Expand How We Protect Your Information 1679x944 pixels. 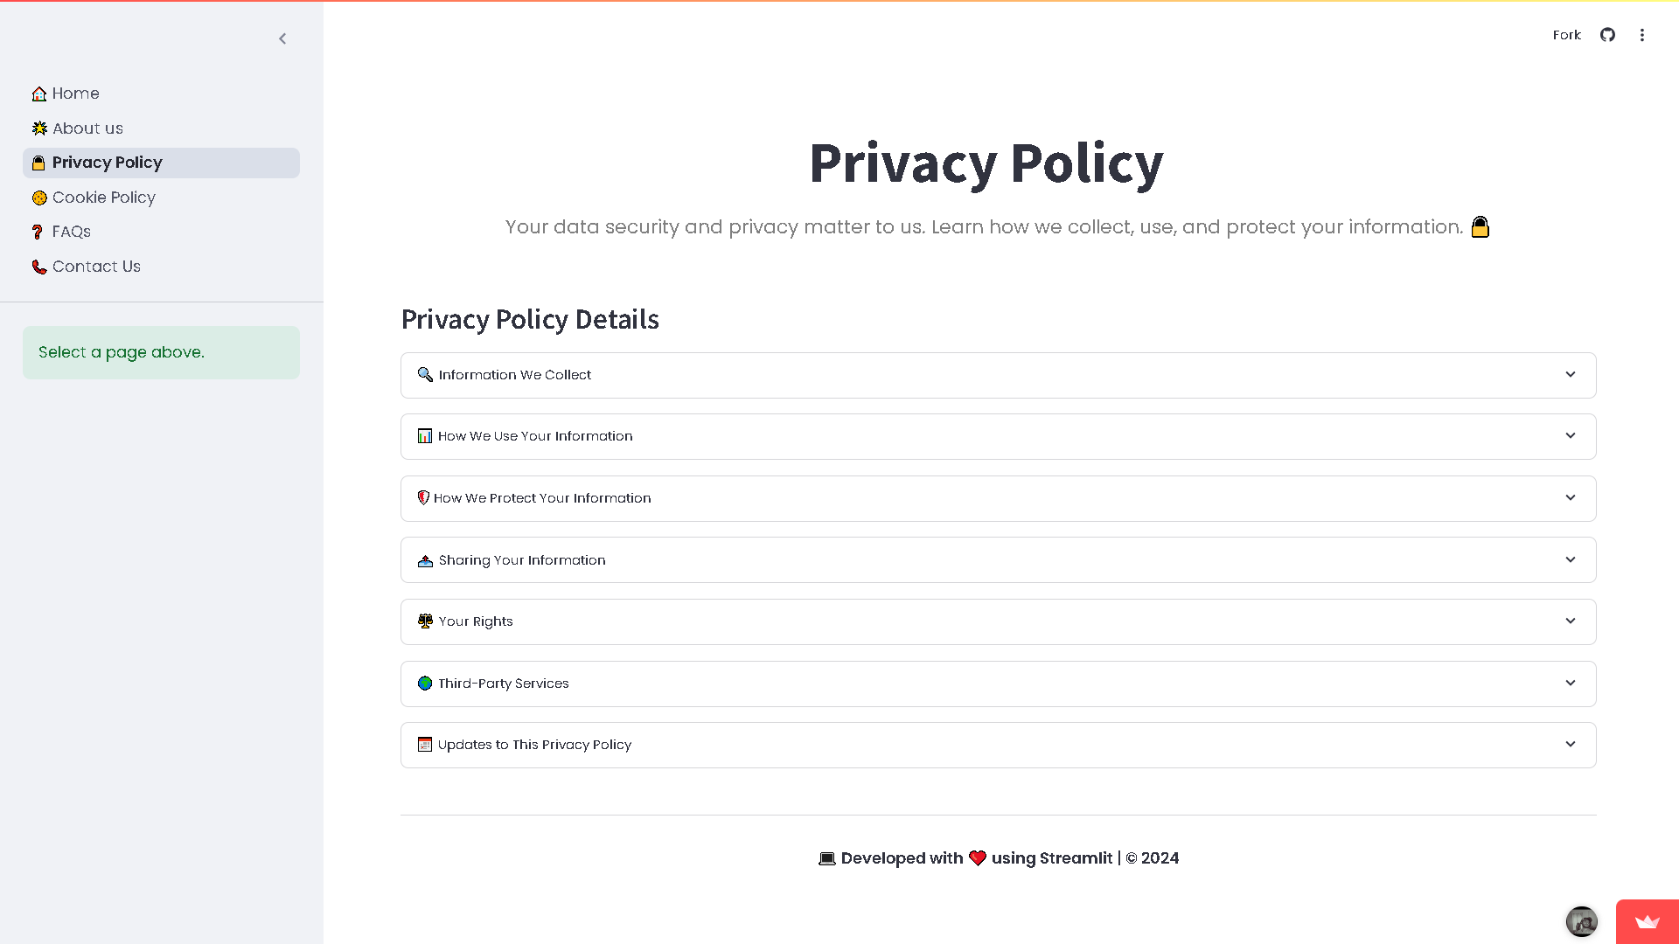(999, 498)
